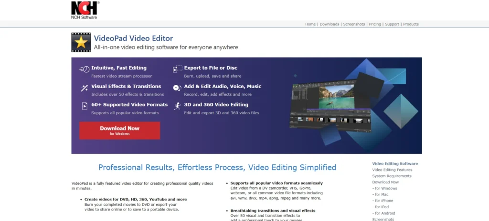This screenshot has height=221, width=489.
Task: Click the Visual Effects magic wand icon
Action: point(84,88)
